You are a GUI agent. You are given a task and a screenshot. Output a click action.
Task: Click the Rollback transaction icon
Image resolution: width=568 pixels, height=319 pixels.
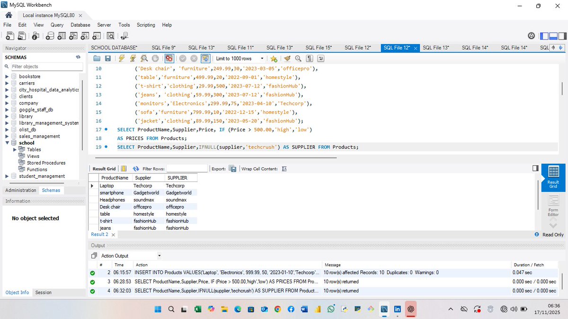point(194,59)
